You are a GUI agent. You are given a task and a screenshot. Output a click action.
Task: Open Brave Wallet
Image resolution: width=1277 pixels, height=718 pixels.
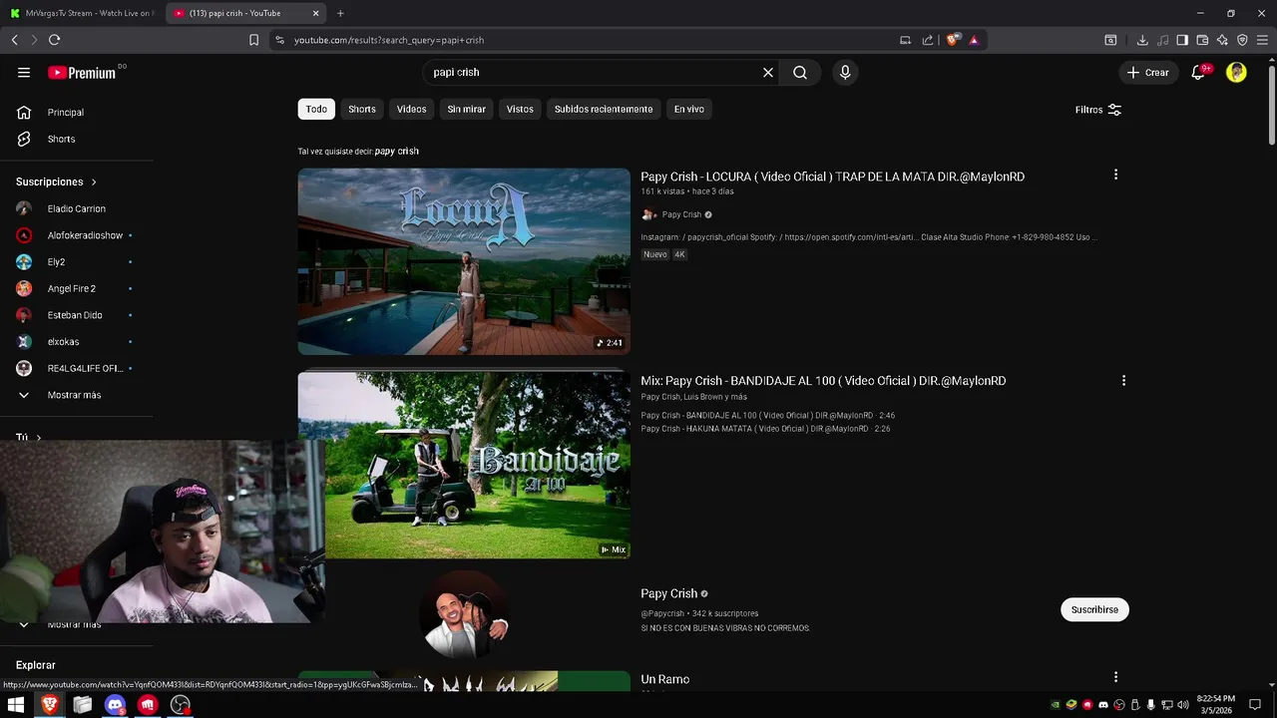(1202, 40)
